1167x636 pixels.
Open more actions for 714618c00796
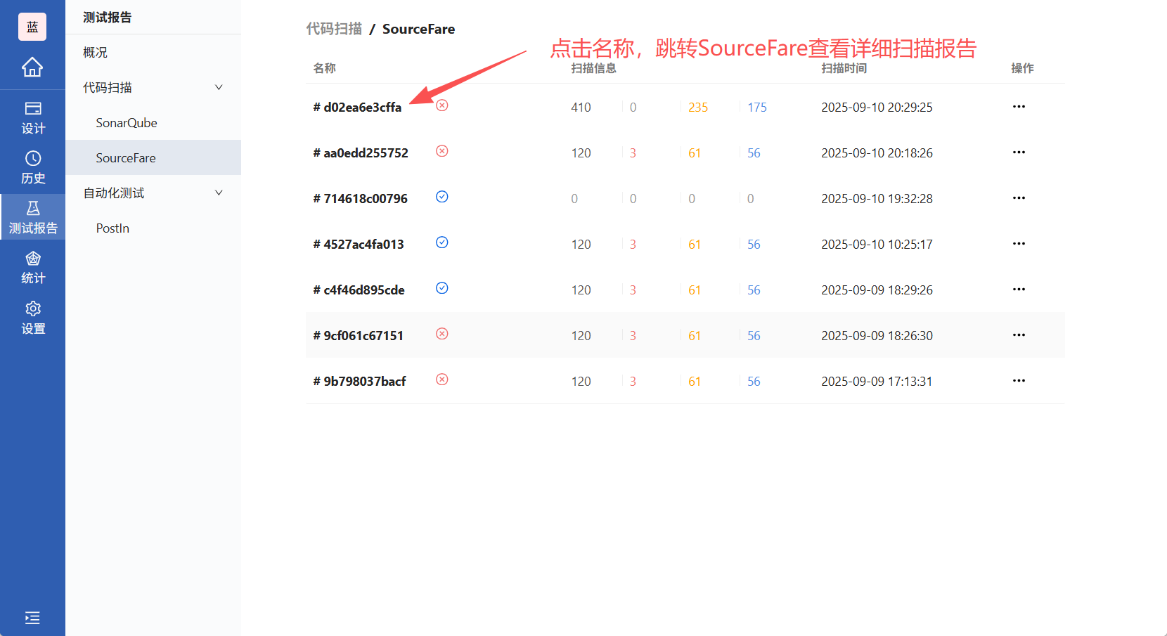click(1019, 198)
